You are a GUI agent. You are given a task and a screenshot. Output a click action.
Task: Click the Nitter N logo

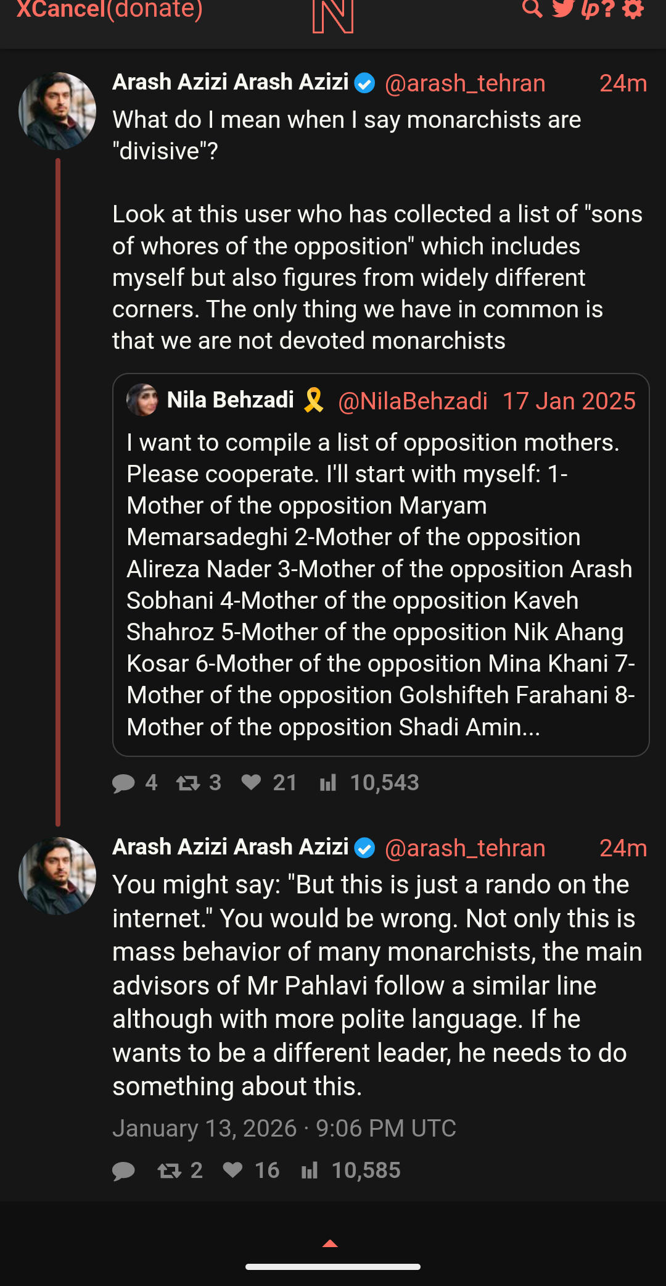(x=333, y=17)
